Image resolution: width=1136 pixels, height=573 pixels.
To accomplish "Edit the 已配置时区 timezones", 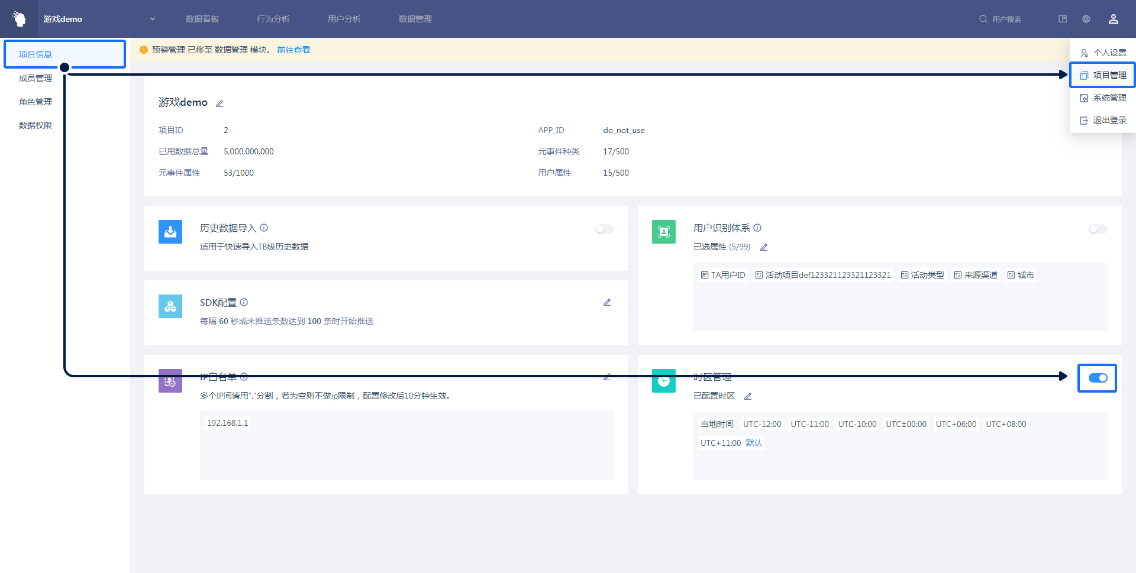I will point(748,397).
